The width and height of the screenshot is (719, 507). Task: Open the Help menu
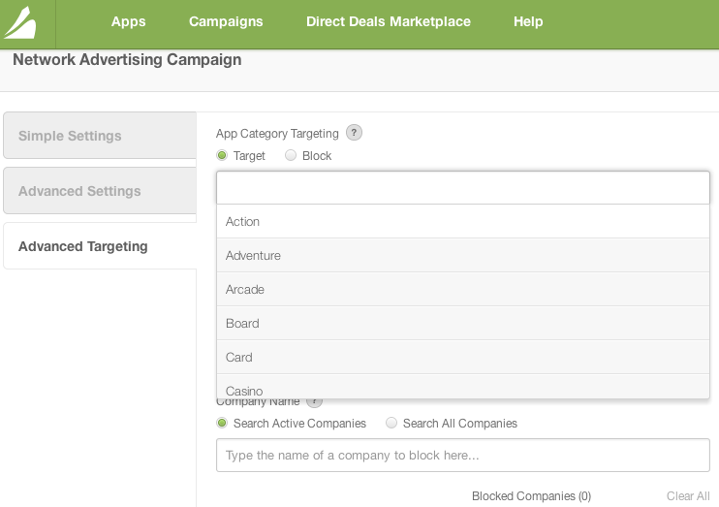(x=528, y=21)
